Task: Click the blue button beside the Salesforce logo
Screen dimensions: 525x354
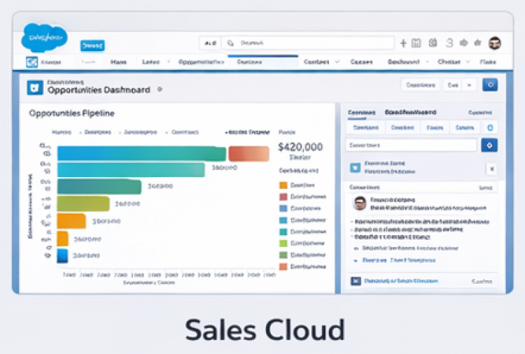Action: point(93,45)
